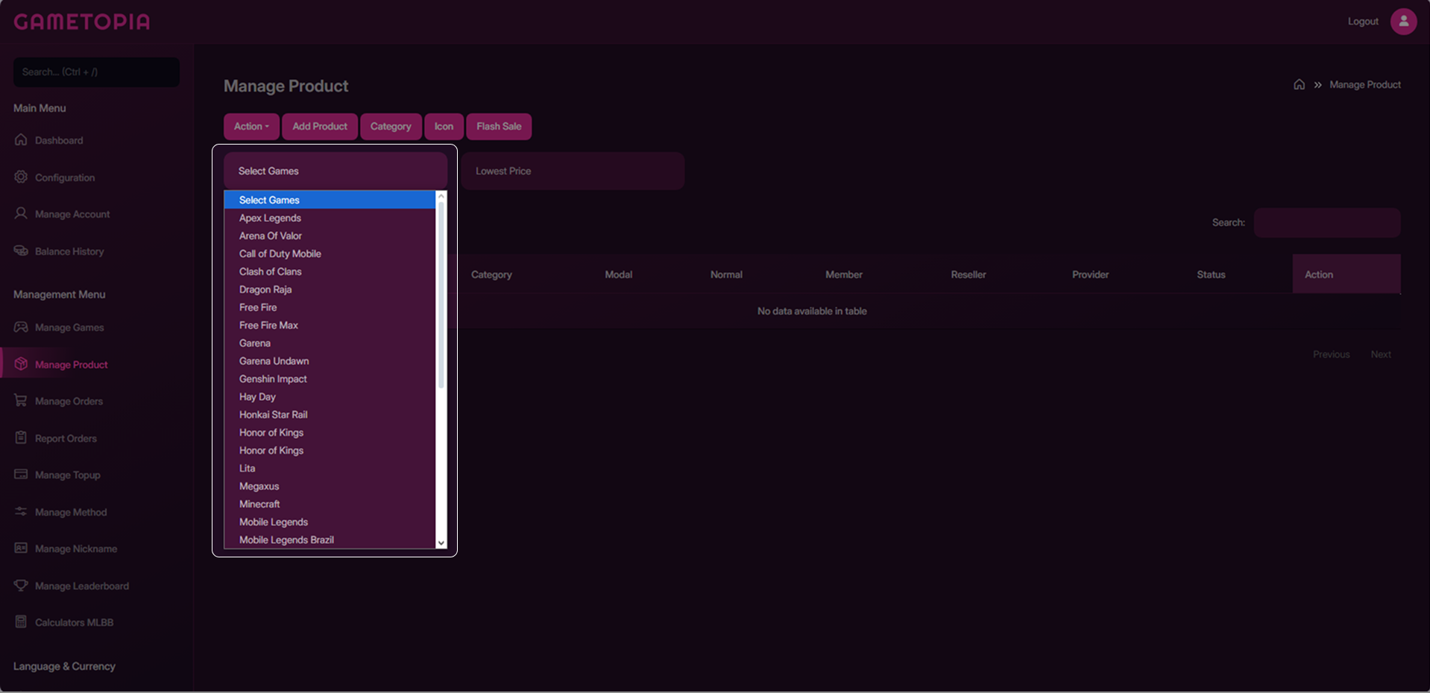Choose Honkai Star Rail option
1430x693 pixels.
pos(330,414)
